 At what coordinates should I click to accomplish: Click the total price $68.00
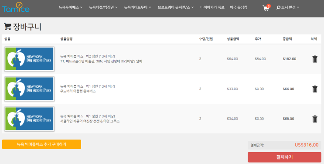pos(288,119)
